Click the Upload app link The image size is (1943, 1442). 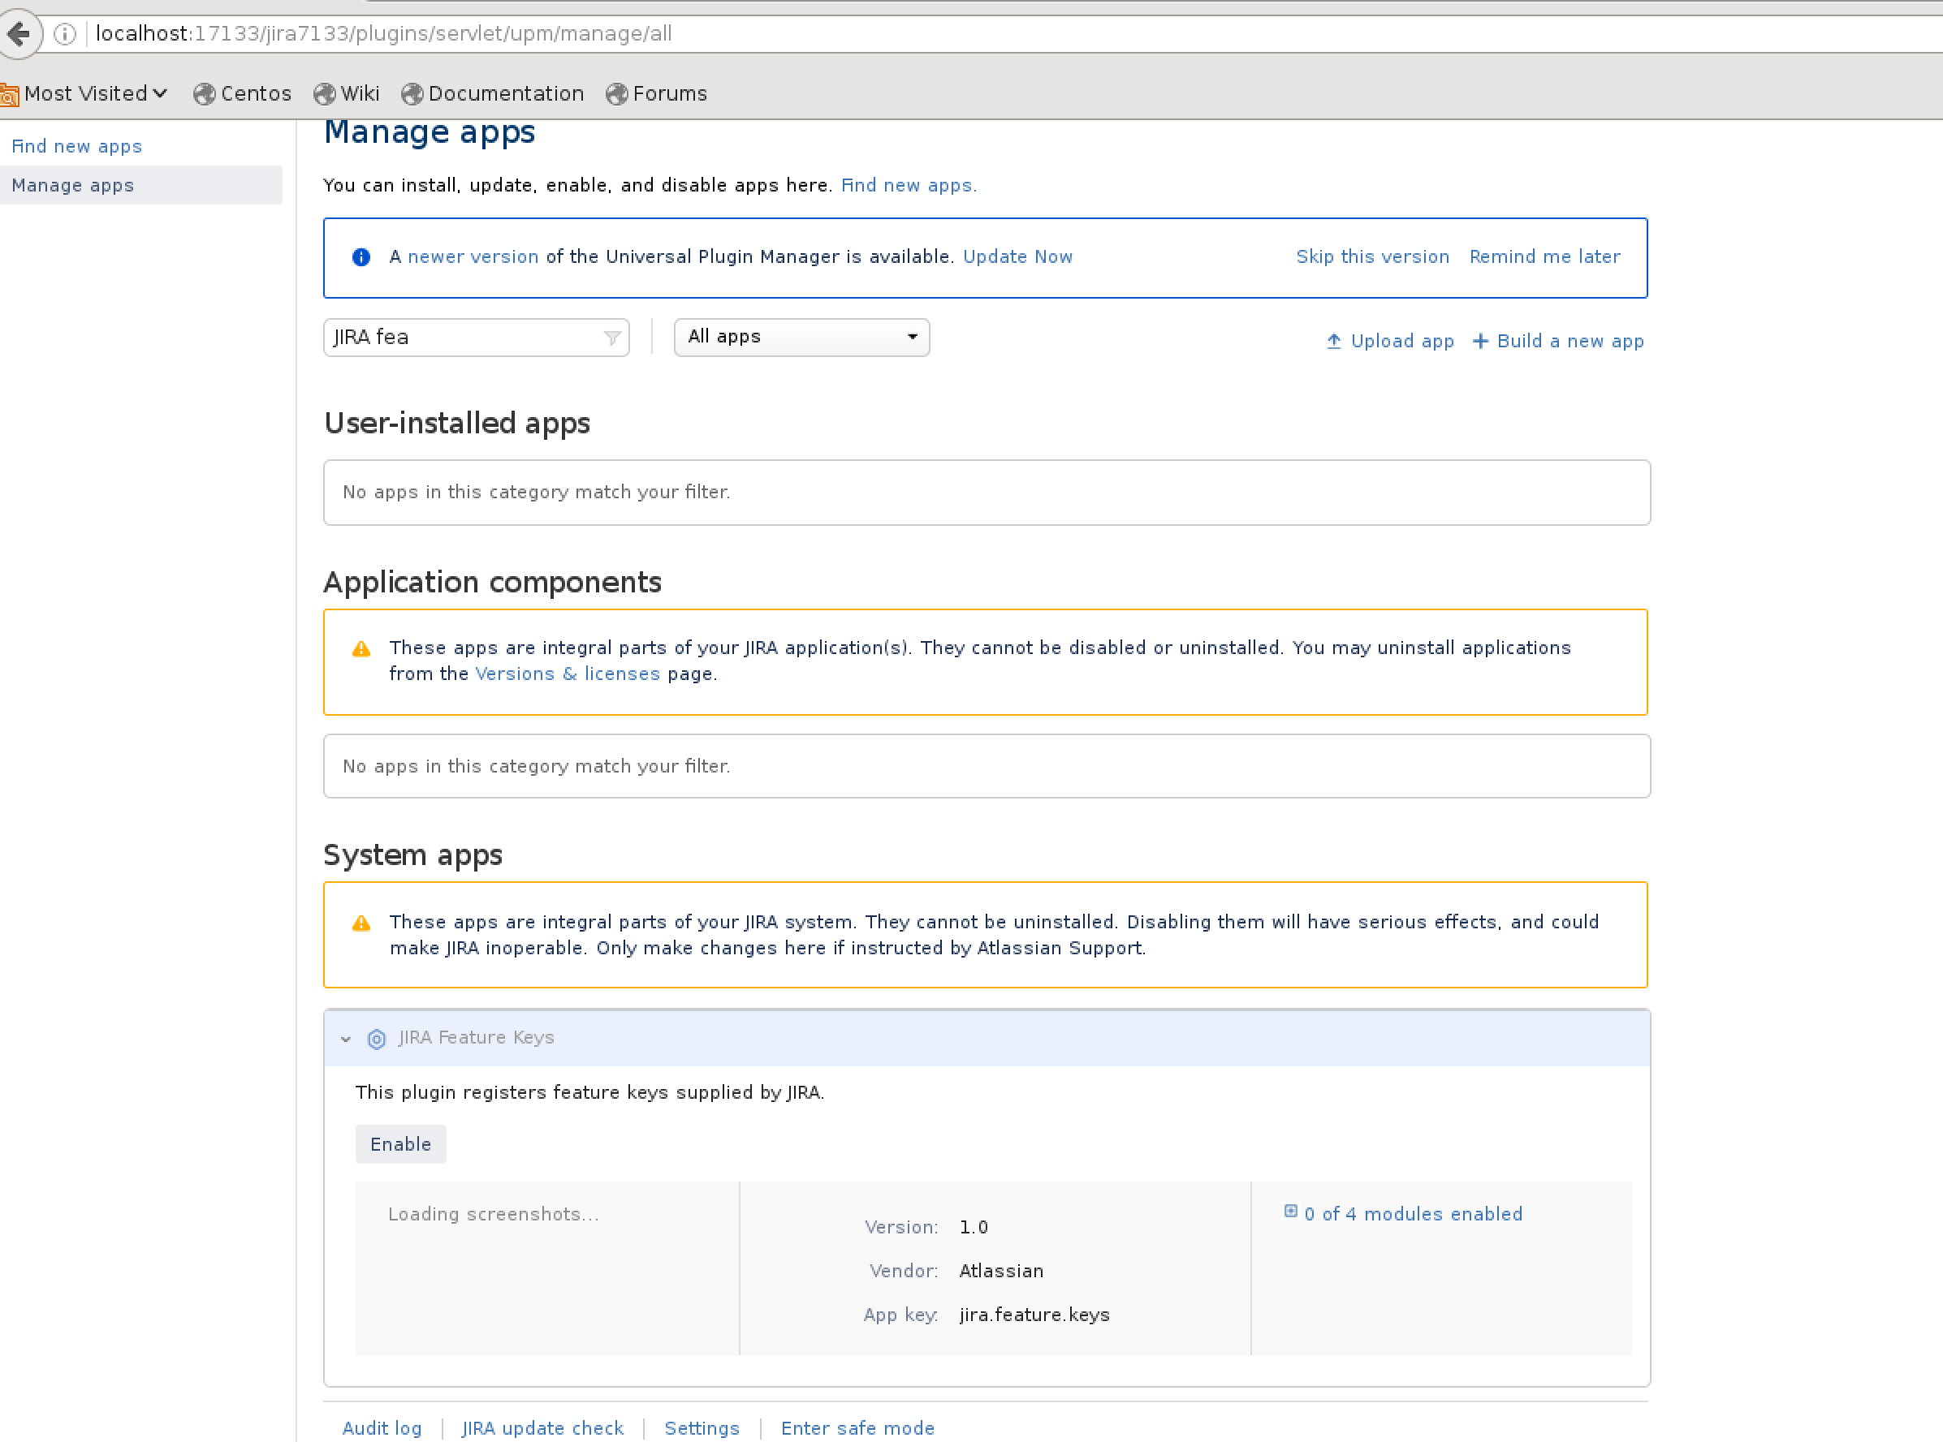[1389, 342]
